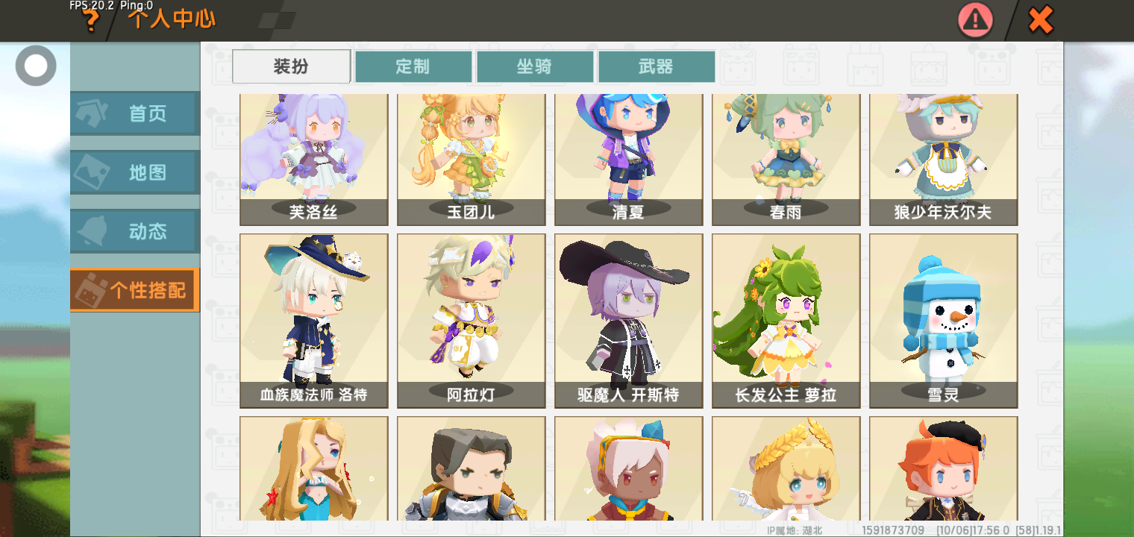Open the red warning report icon

(x=974, y=21)
